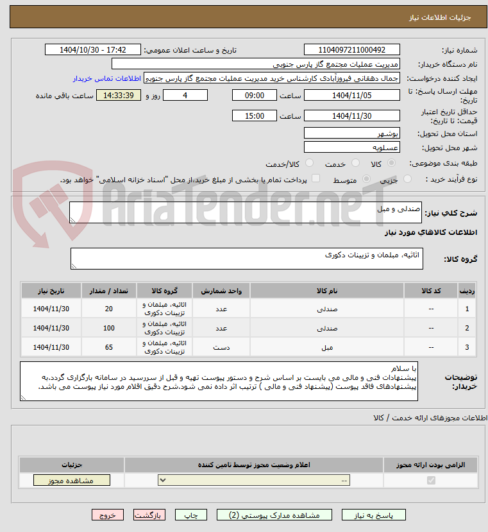Viewport: 488px width, 532px height.
Task: Click quantity cell 20 in row 1
Action: [108, 309]
